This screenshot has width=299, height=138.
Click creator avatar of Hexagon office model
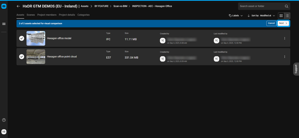[x=163, y=41]
